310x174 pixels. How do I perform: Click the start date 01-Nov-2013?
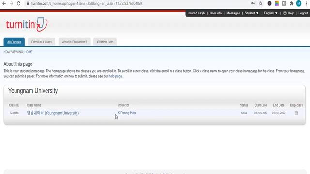pos(261,113)
